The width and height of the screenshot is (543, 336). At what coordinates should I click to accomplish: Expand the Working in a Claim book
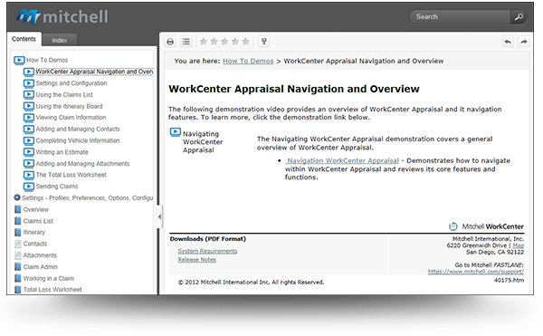(49, 278)
